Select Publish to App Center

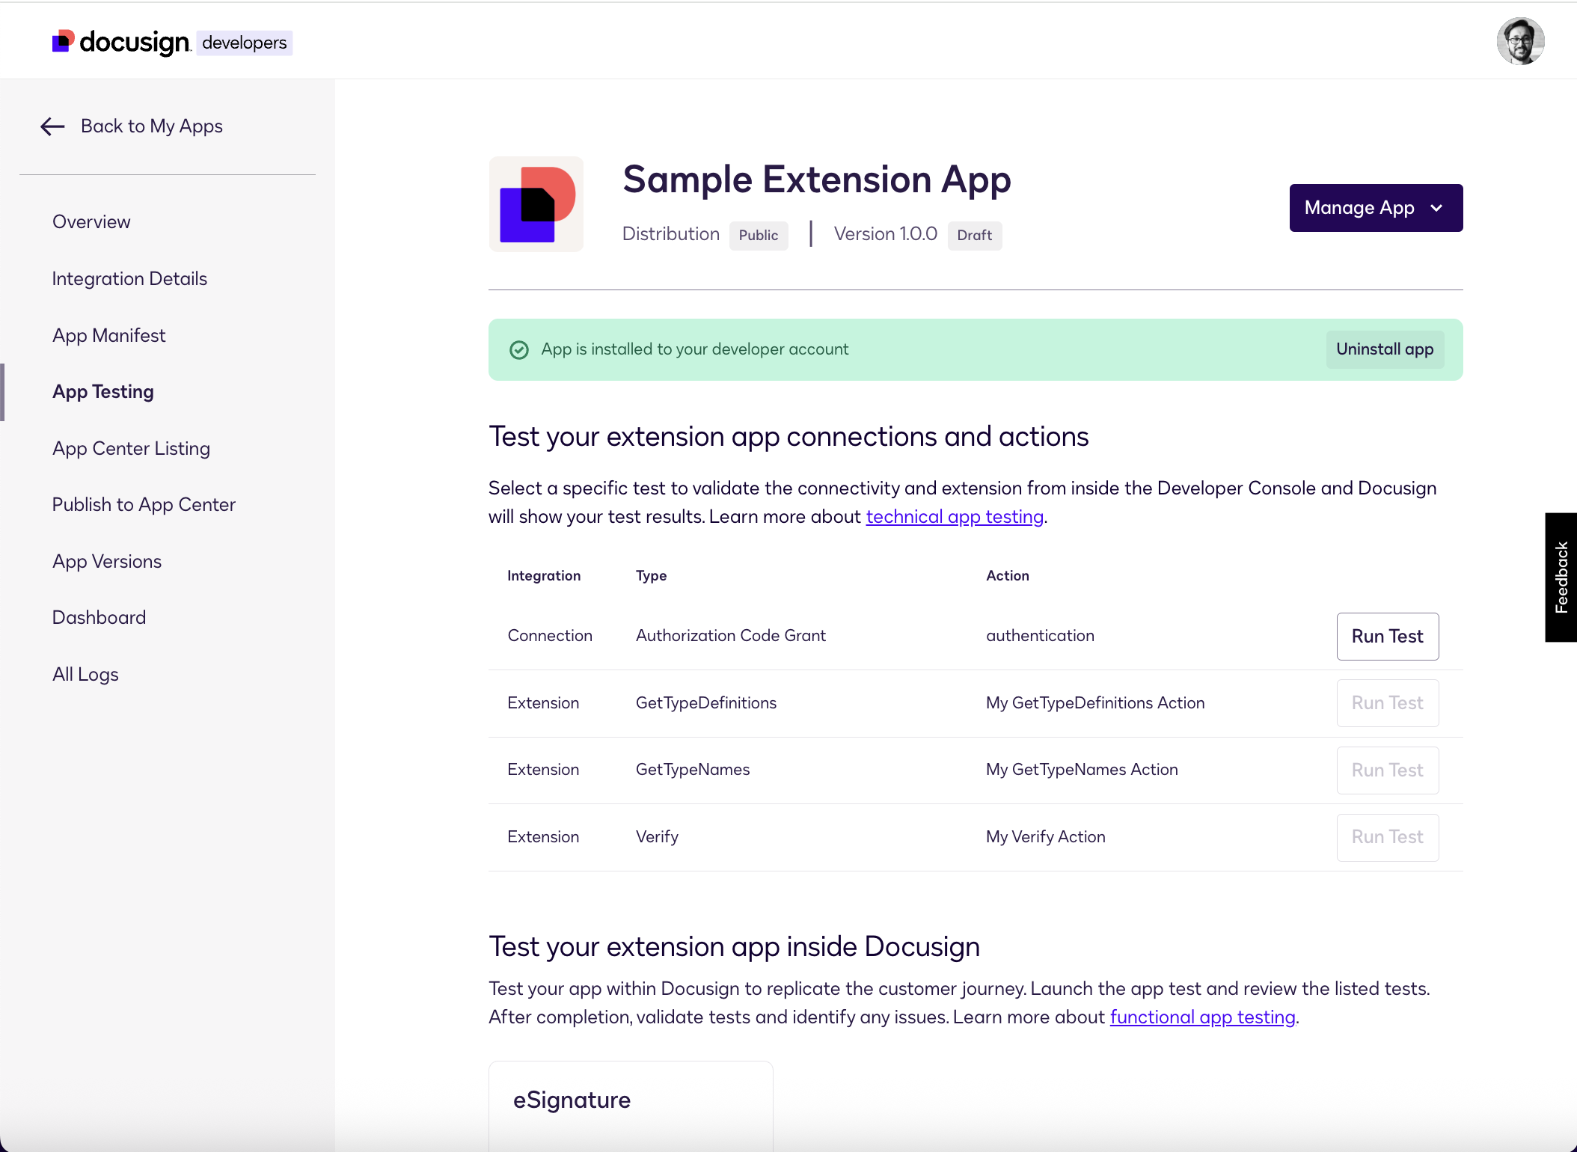144,504
